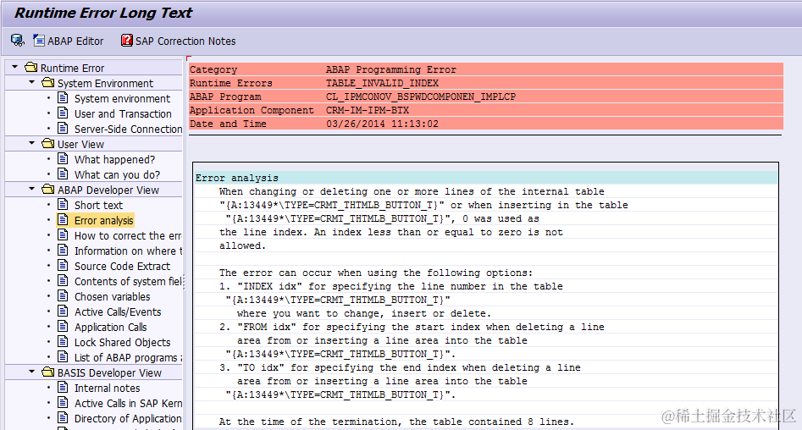Collapse the ABAP Developer View folder

pyautogui.click(x=31, y=189)
